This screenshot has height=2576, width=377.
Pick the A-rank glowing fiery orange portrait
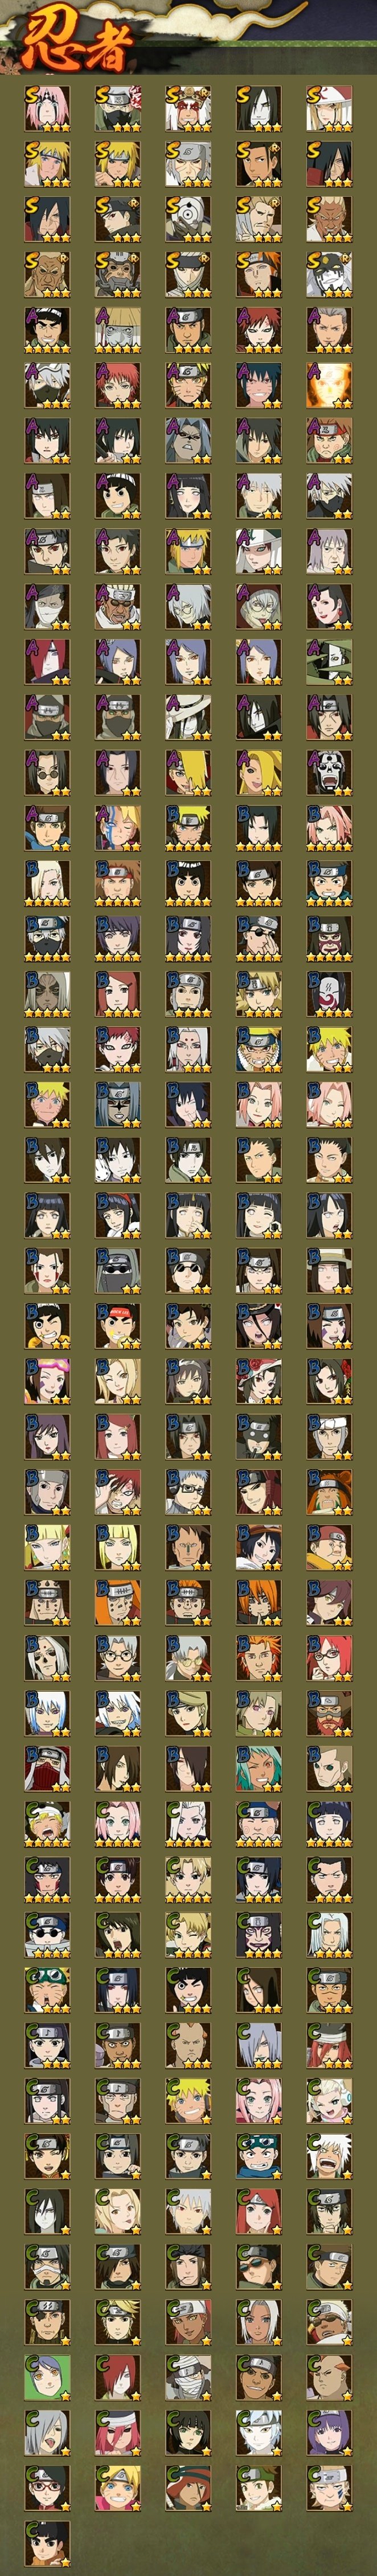tap(328, 386)
